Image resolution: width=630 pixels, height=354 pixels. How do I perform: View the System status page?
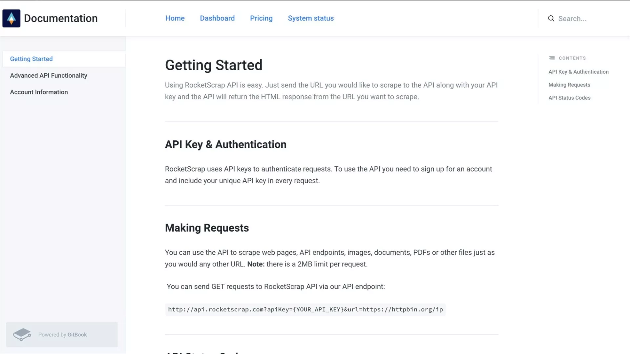point(311,18)
